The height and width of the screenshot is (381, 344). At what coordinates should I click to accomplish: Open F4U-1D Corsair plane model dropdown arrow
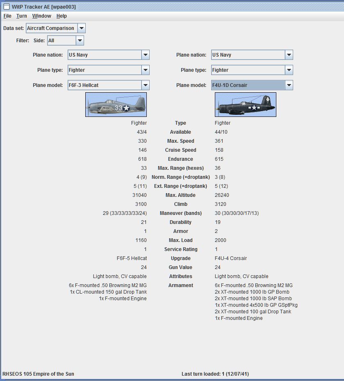coord(289,85)
